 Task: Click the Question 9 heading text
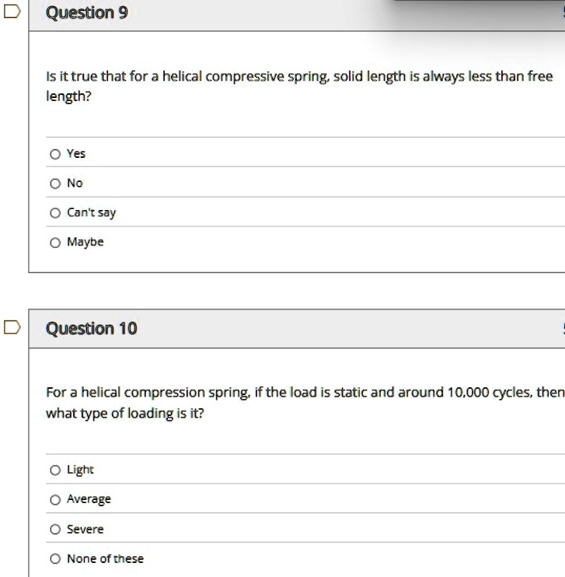pos(87,13)
